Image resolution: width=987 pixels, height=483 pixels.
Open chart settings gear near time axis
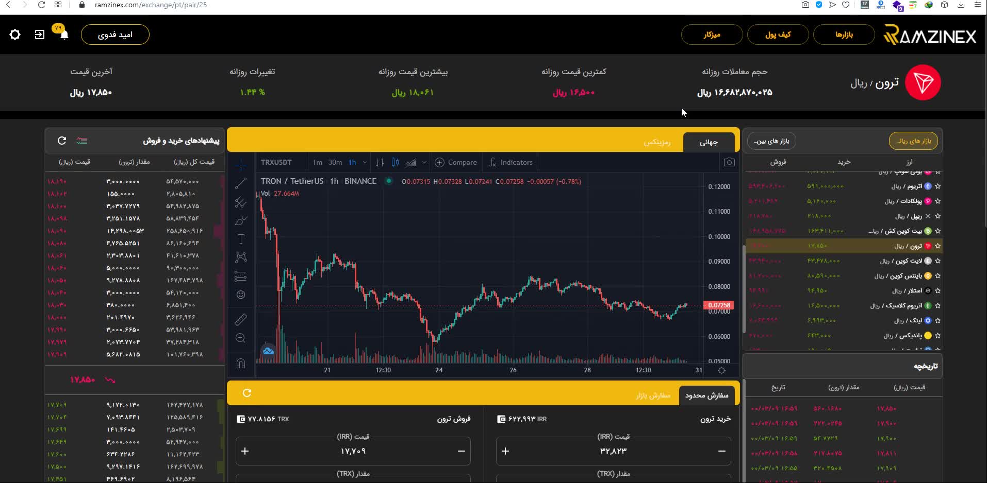(x=721, y=370)
